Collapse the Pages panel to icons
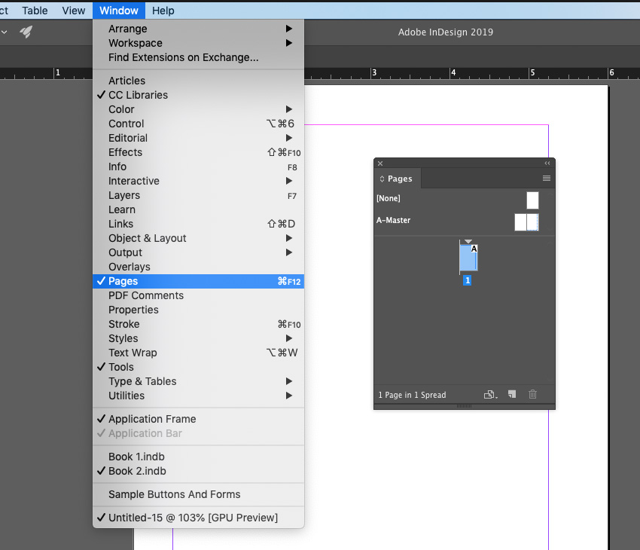This screenshot has height=550, width=640. [547, 163]
